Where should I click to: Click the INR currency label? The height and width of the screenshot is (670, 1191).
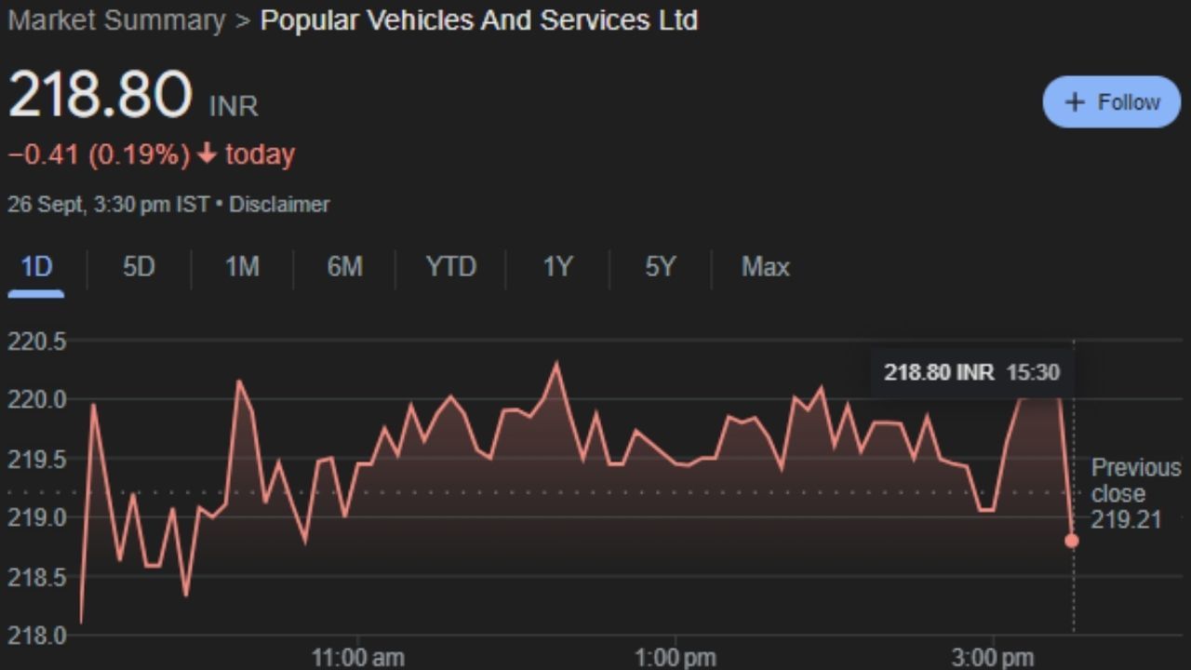(234, 106)
